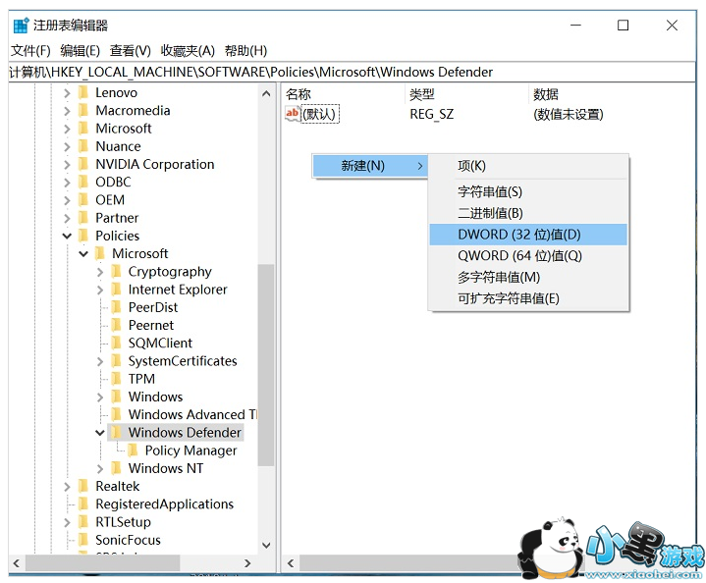Collapse the Policies key
This screenshot has height=583, width=706.
point(67,236)
